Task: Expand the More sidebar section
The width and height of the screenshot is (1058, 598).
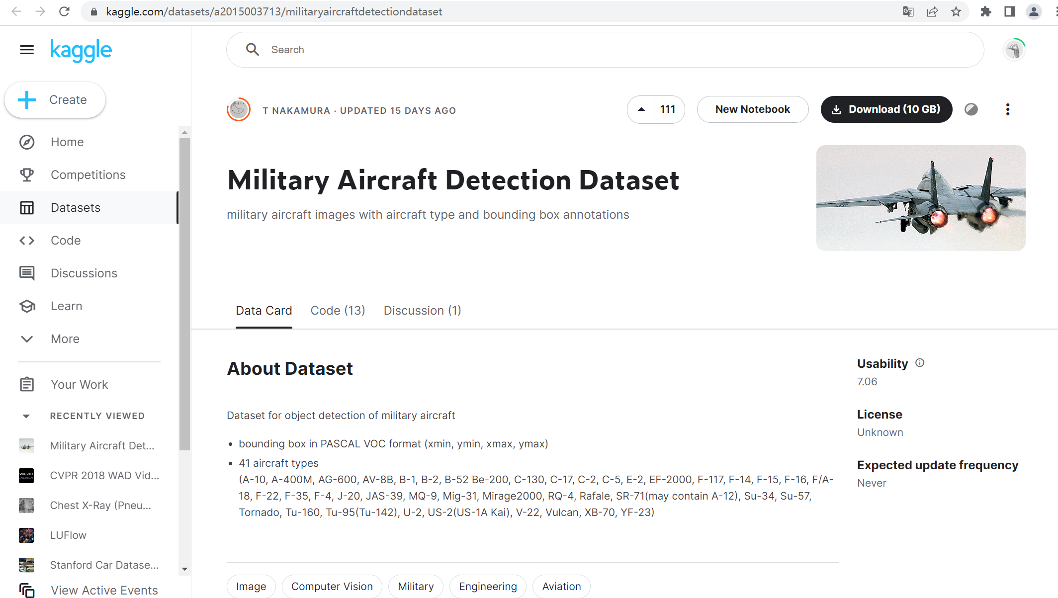Action: tap(26, 339)
